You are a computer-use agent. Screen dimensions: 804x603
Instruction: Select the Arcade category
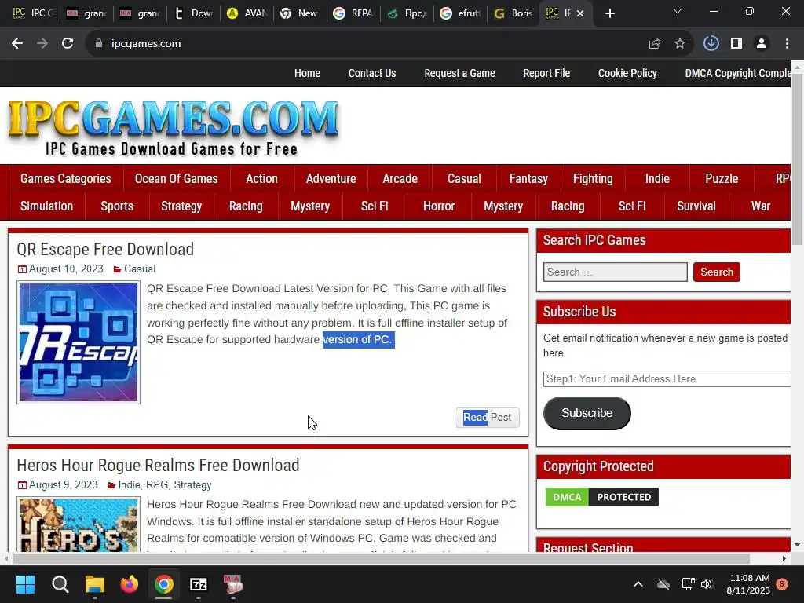click(400, 178)
